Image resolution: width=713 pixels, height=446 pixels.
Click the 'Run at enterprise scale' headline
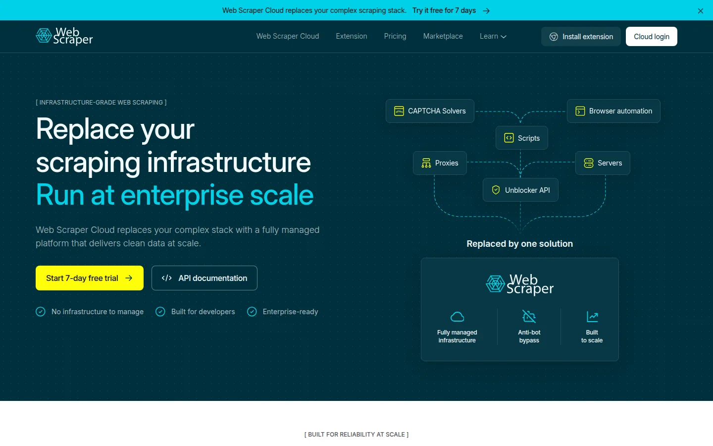tap(175, 195)
